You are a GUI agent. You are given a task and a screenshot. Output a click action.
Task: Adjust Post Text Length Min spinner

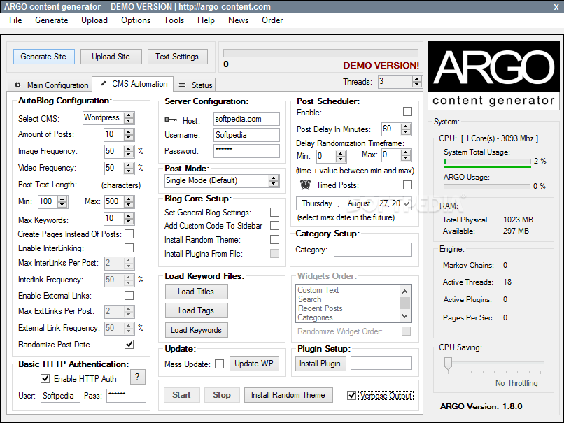click(62, 201)
